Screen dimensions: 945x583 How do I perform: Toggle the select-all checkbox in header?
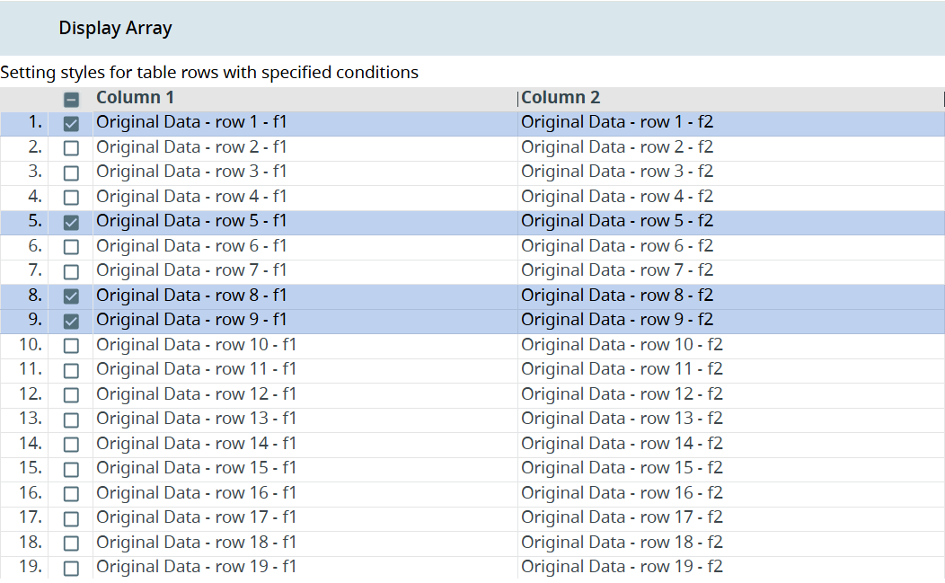[x=72, y=100]
